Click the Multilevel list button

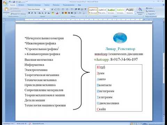[72, 9]
